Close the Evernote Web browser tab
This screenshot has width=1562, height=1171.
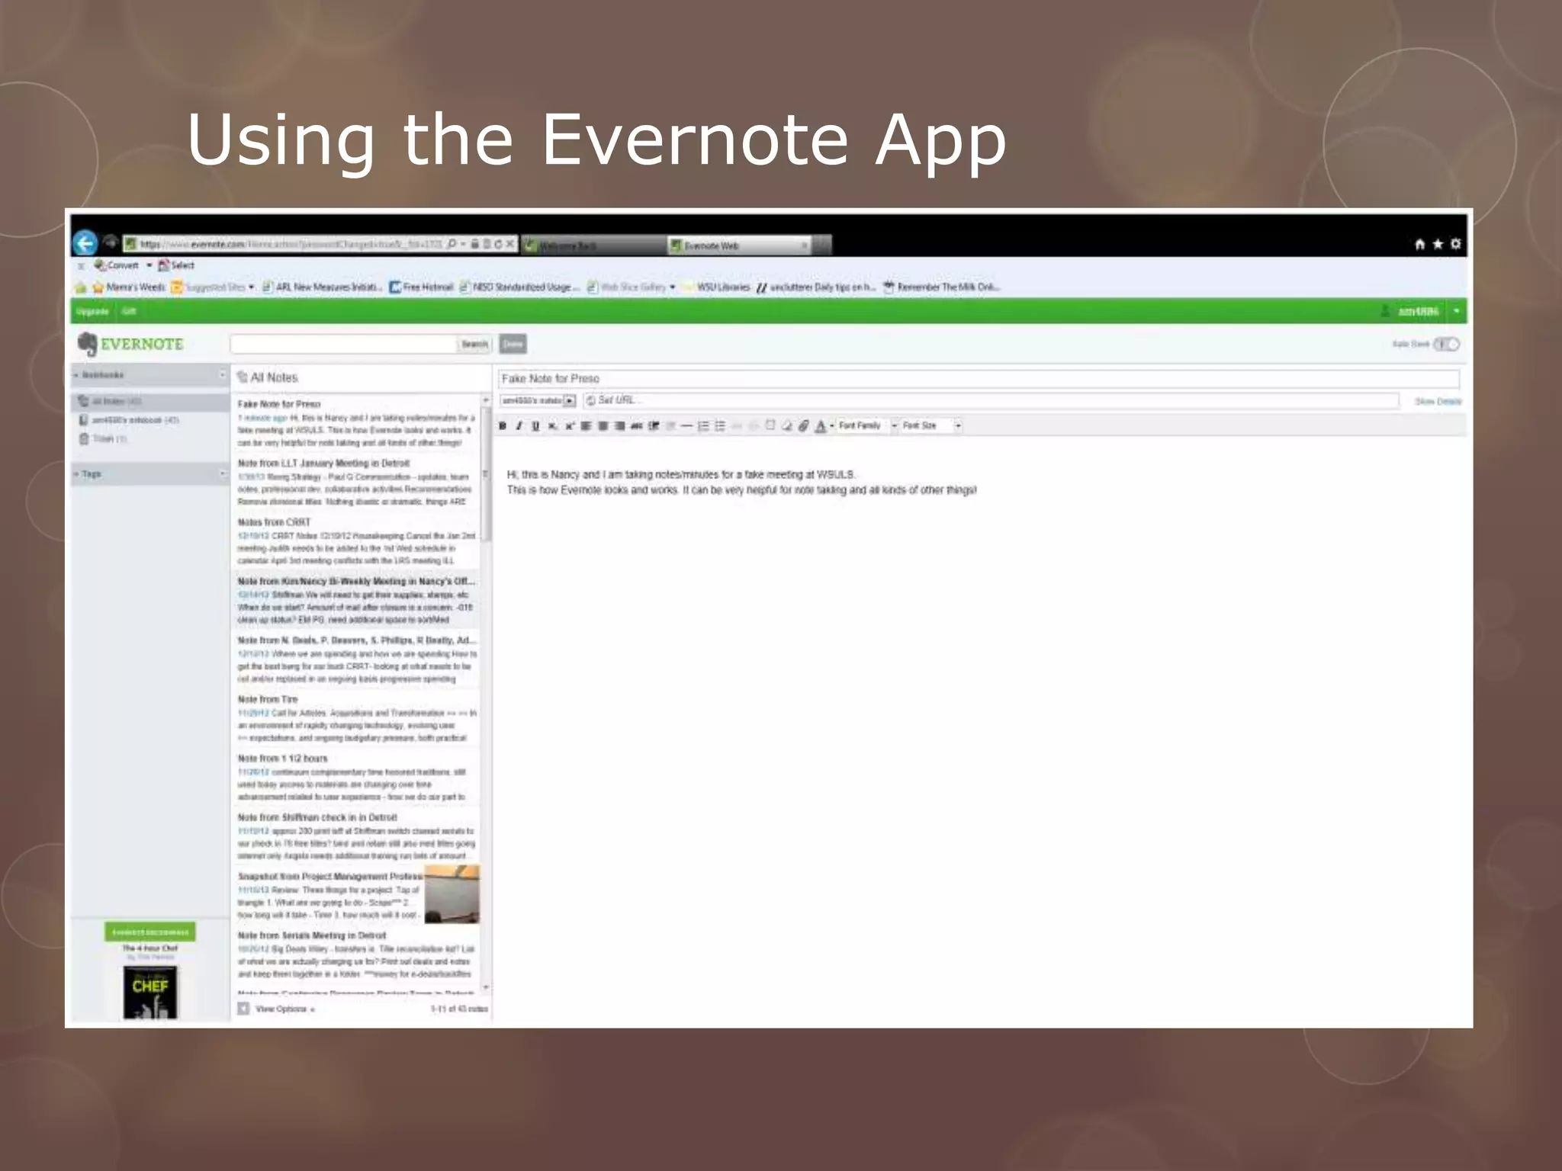coord(804,245)
